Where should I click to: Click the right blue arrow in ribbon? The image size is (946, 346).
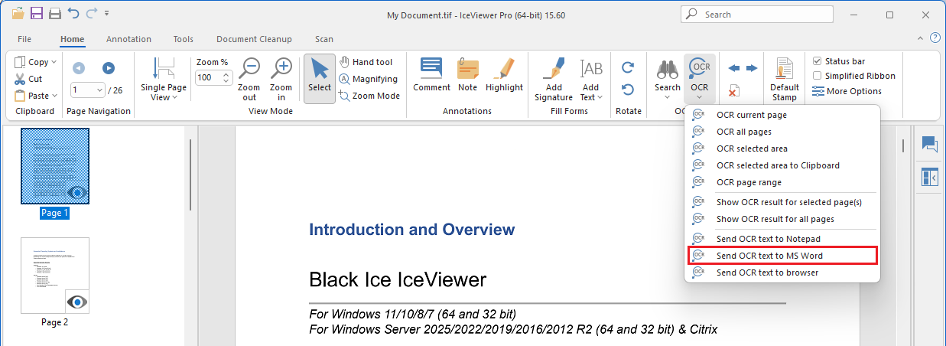[752, 68]
